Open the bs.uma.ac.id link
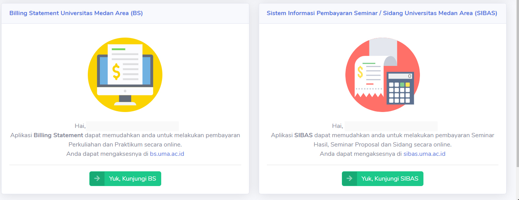Screen dimensions: 519x200 click(167, 154)
